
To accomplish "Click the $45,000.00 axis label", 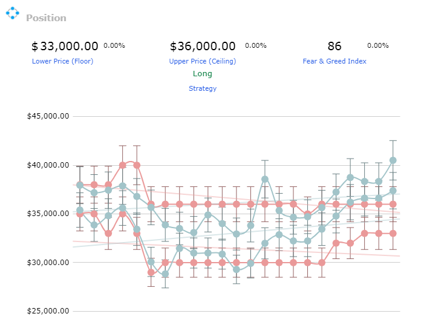I will pyautogui.click(x=48, y=116).
